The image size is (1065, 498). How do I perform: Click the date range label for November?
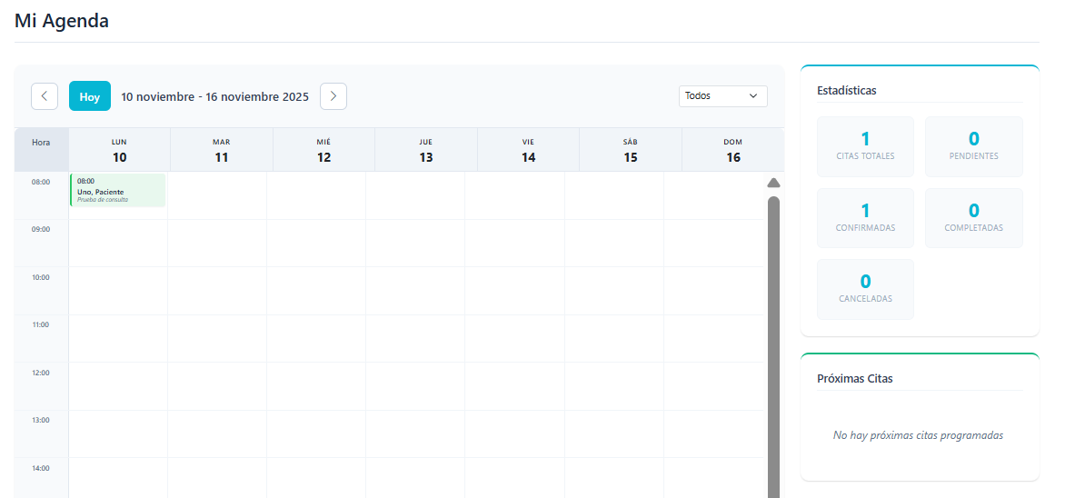214,96
